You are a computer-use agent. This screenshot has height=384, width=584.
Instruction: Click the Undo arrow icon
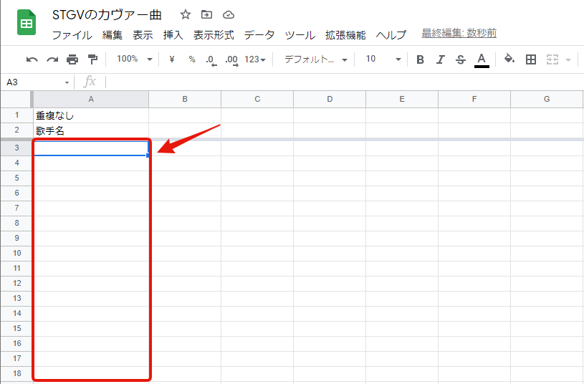coord(32,59)
